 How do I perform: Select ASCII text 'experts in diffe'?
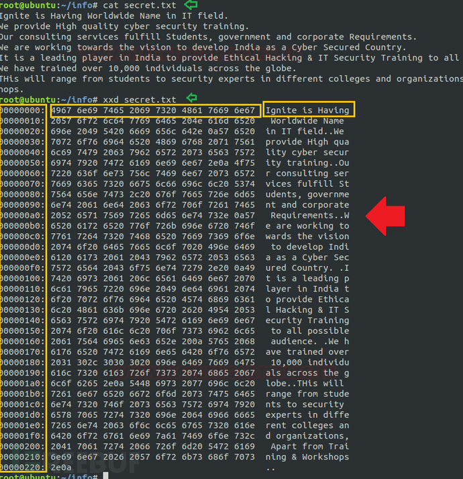pos(307,415)
